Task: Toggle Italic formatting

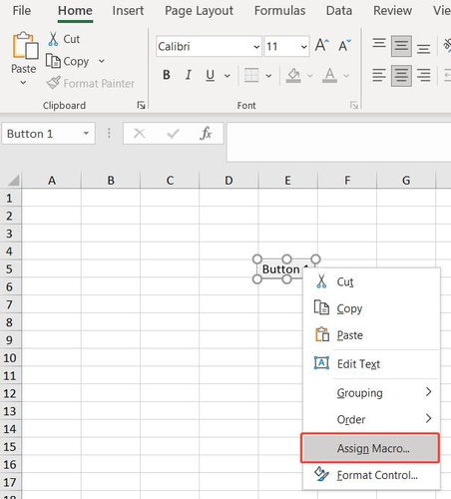Action: (x=189, y=75)
